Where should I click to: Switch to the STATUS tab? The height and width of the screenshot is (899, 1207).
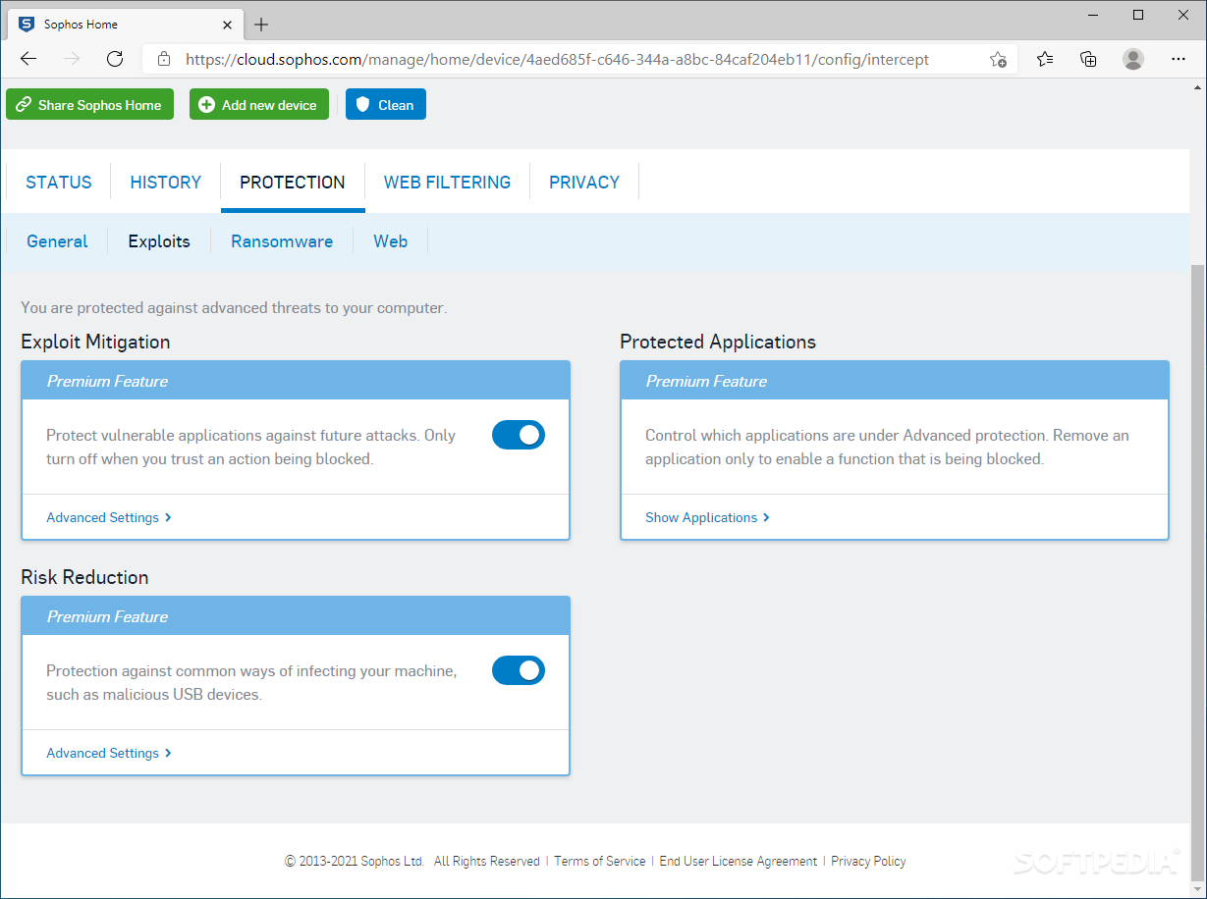point(59,182)
